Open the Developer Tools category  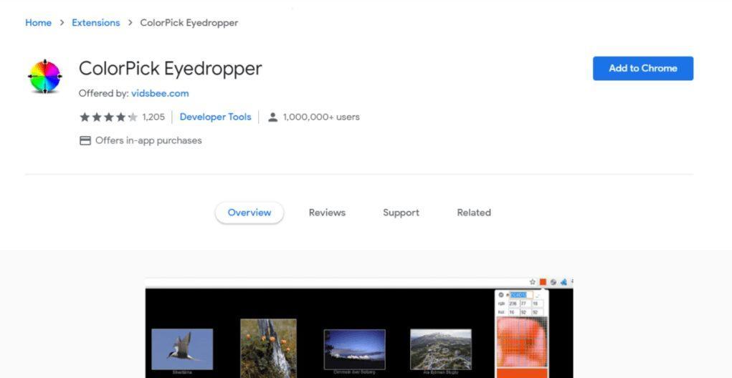[215, 117]
